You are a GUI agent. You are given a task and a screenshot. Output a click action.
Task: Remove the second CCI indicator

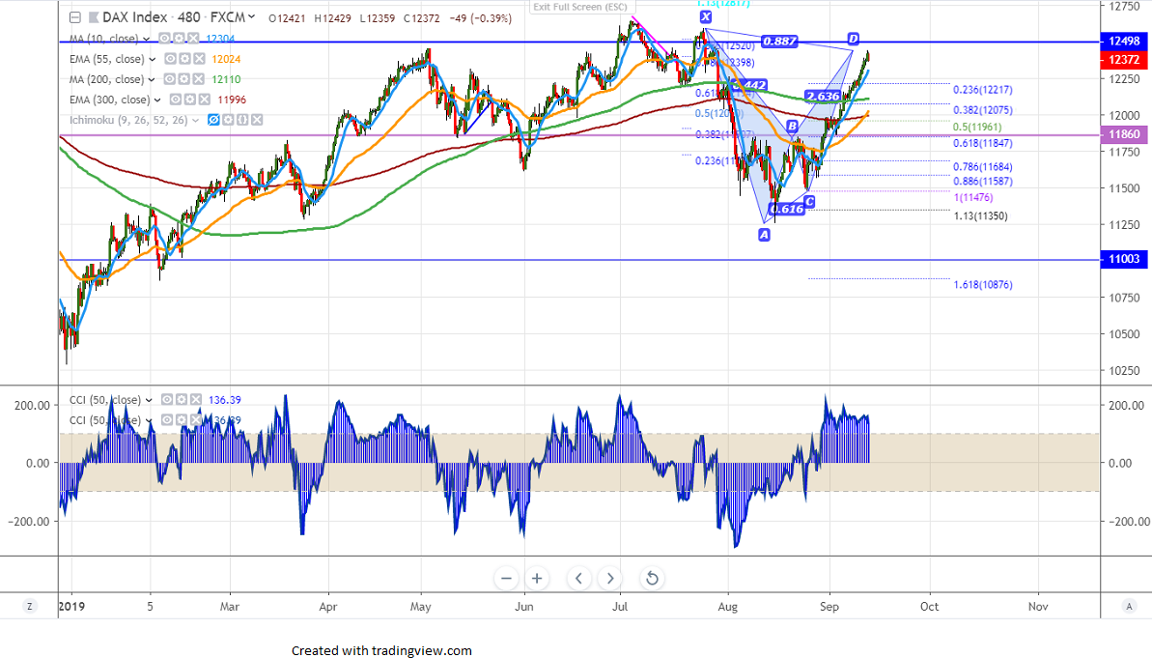coord(195,419)
